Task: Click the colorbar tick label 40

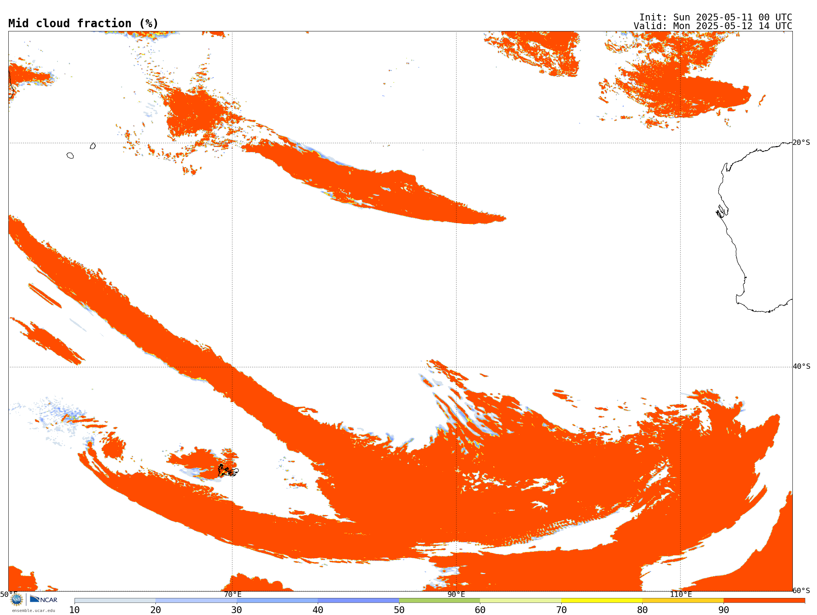Action: [318, 610]
